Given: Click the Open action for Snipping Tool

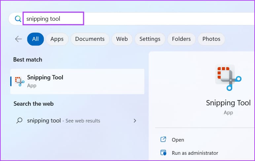Looking at the screenshot, I should (x=178, y=140).
